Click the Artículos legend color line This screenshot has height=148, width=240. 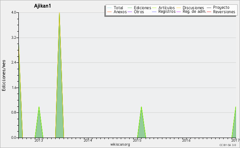[x=154, y=8]
